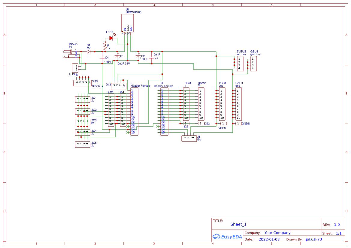The width and height of the screenshot is (351, 248).
Task: Select the J1 i2c four-pin header
Action: click(189, 139)
